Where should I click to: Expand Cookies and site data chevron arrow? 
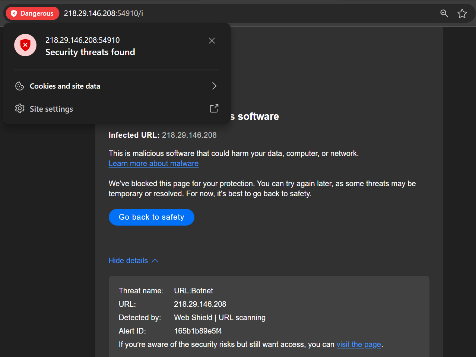coord(214,86)
